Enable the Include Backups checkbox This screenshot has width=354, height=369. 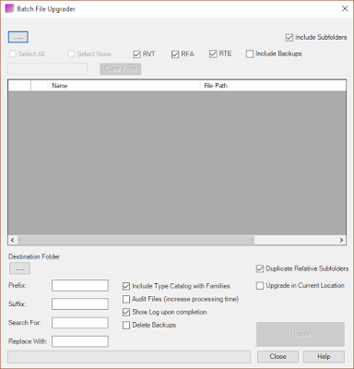250,54
